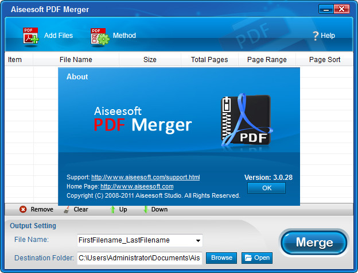Start merging with the Merge button
Image resolution: width=358 pixels, height=273 pixels.
[314, 243]
